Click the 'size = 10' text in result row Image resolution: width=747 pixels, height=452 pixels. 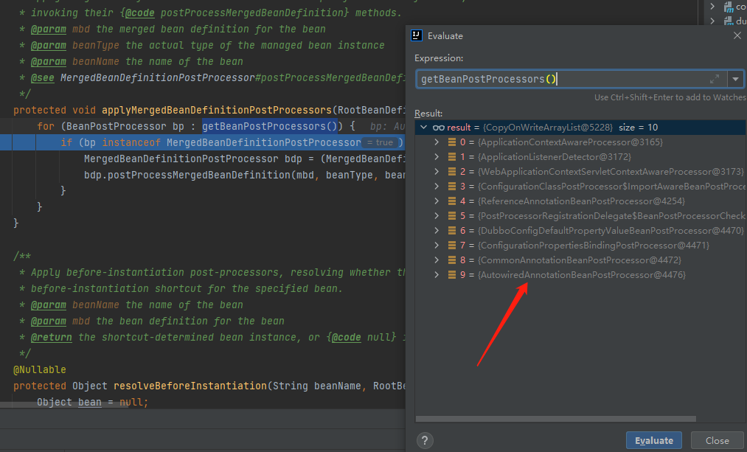click(638, 127)
